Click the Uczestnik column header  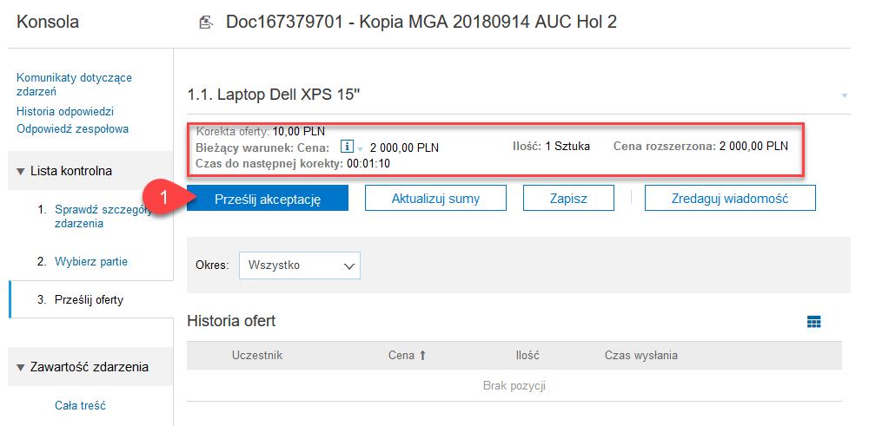click(x=257, y=355)
